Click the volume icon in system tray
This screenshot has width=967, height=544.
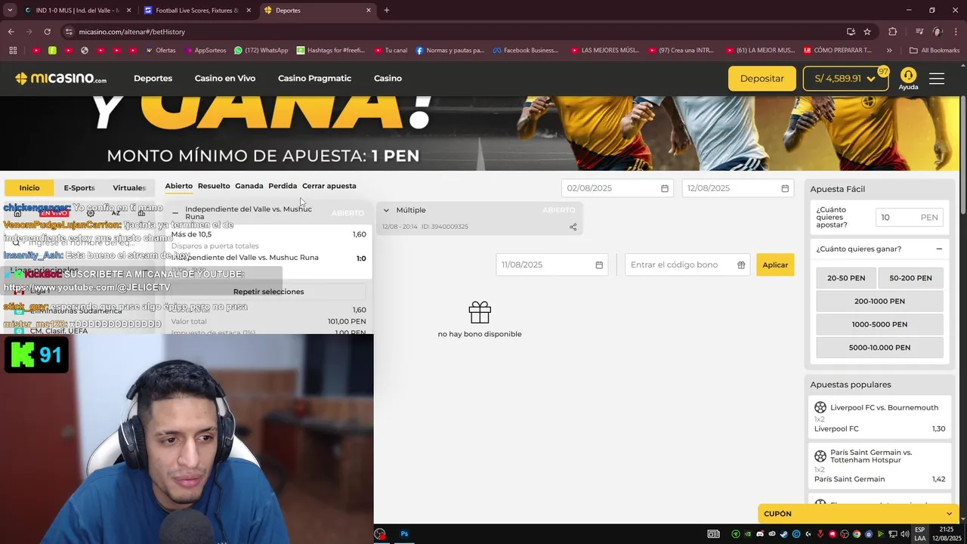click(904, 534)
